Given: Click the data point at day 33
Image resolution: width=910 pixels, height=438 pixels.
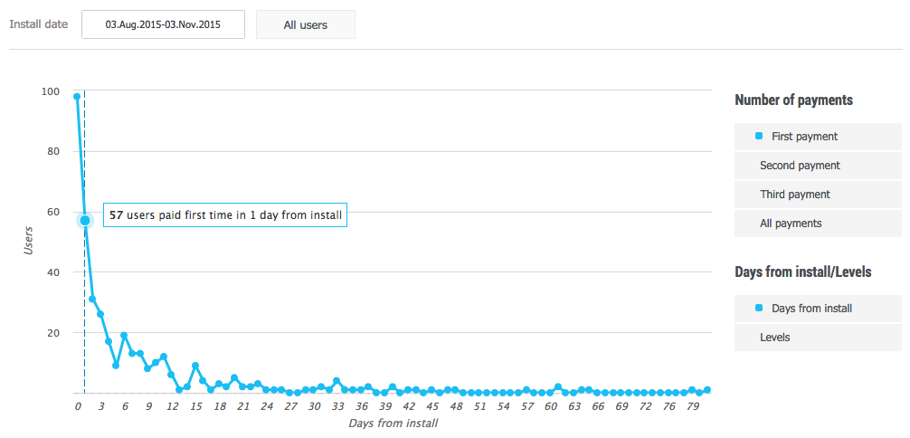Looking at the screenshot, I should (x=337, y=381).
